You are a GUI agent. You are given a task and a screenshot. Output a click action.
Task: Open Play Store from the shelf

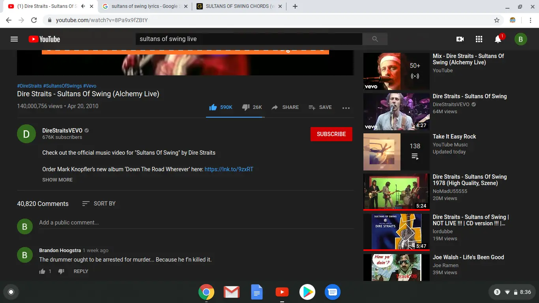click(x=307, y=292)
